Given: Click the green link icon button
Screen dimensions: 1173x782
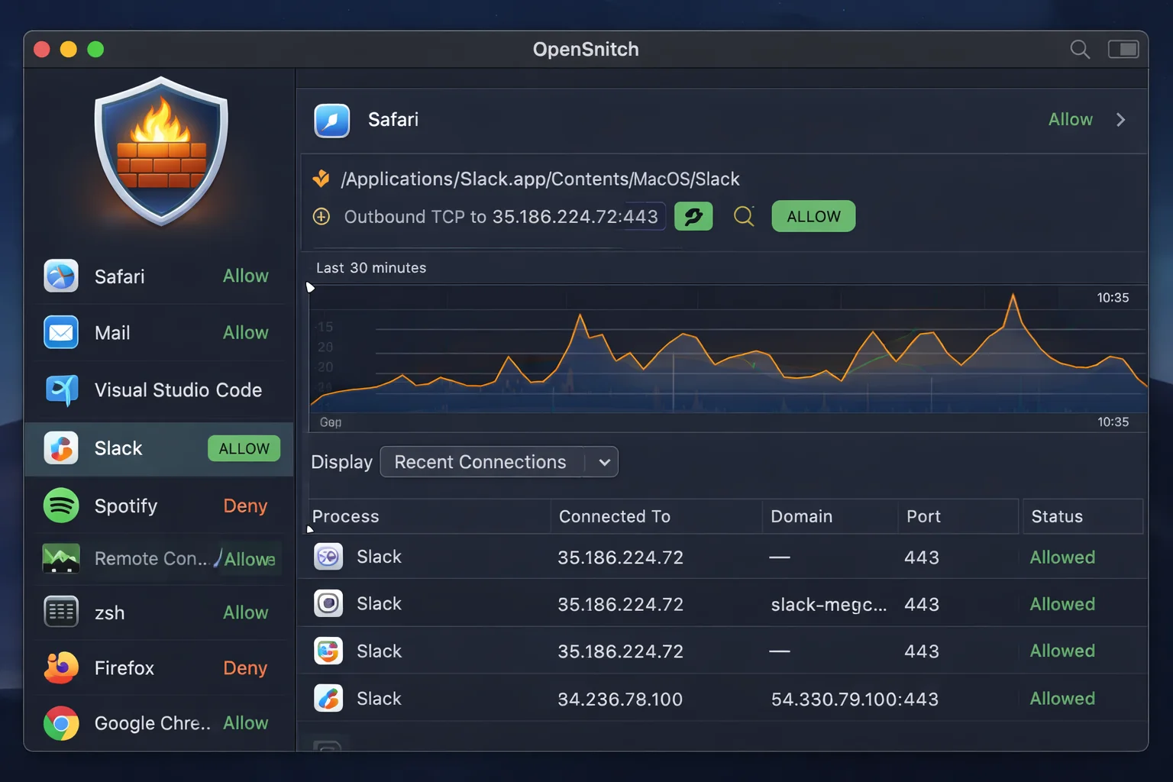Looking at the screenshot, I should click(693, 216).
